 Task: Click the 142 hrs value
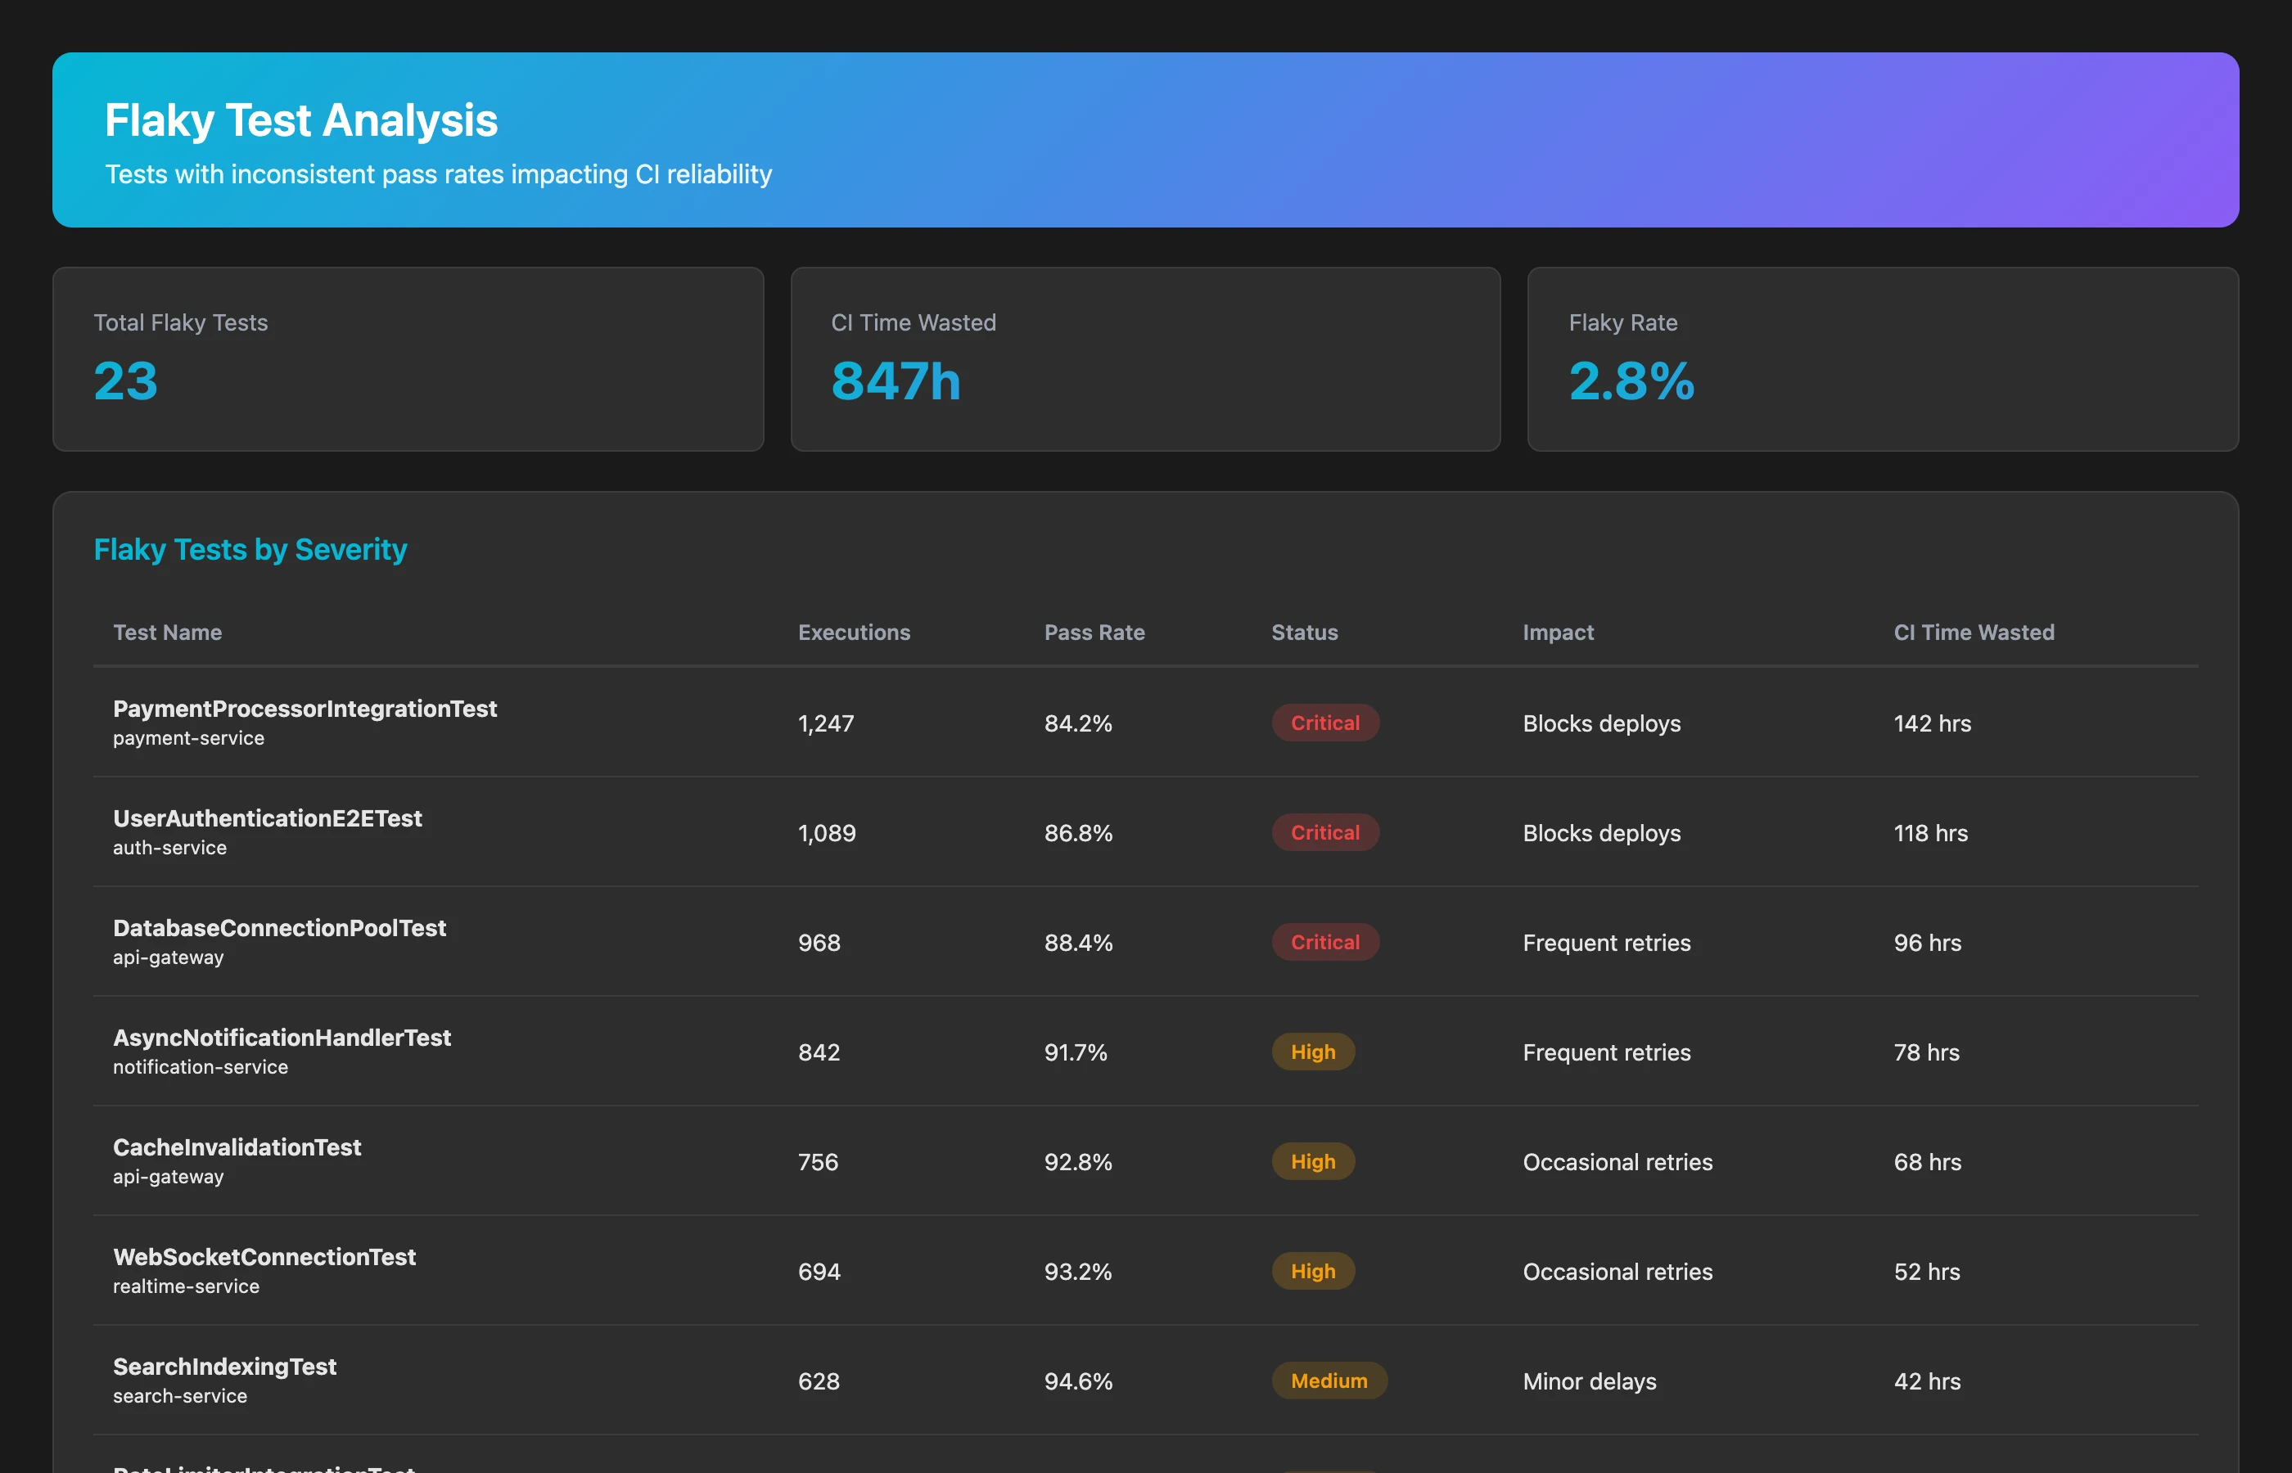[1933, 723]
